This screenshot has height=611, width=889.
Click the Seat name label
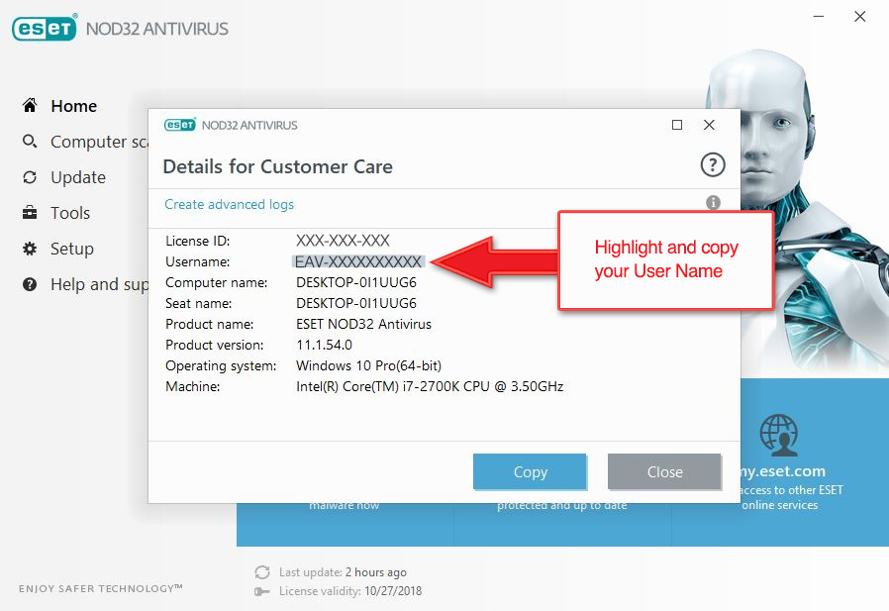[x=198, y=303]
